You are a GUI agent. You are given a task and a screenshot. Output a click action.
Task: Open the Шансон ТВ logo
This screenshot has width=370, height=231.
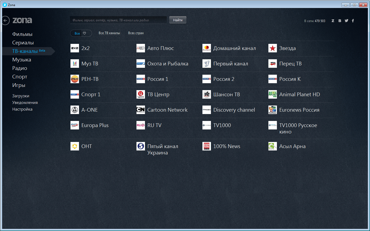tap(207, 94)
